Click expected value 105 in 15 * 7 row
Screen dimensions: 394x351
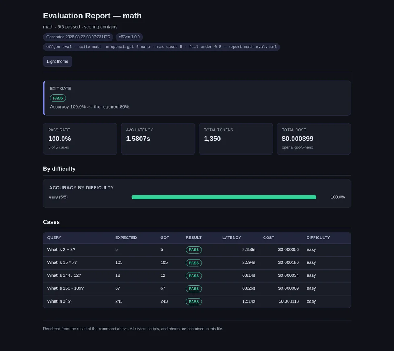(119, 262)
